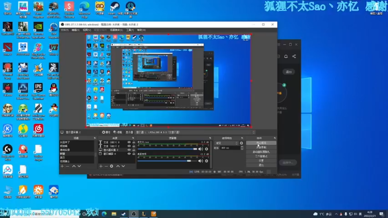Open Microsoft Edge from the taskbar
The height and width of the screenshot is (218, 388).
point(104,214)
